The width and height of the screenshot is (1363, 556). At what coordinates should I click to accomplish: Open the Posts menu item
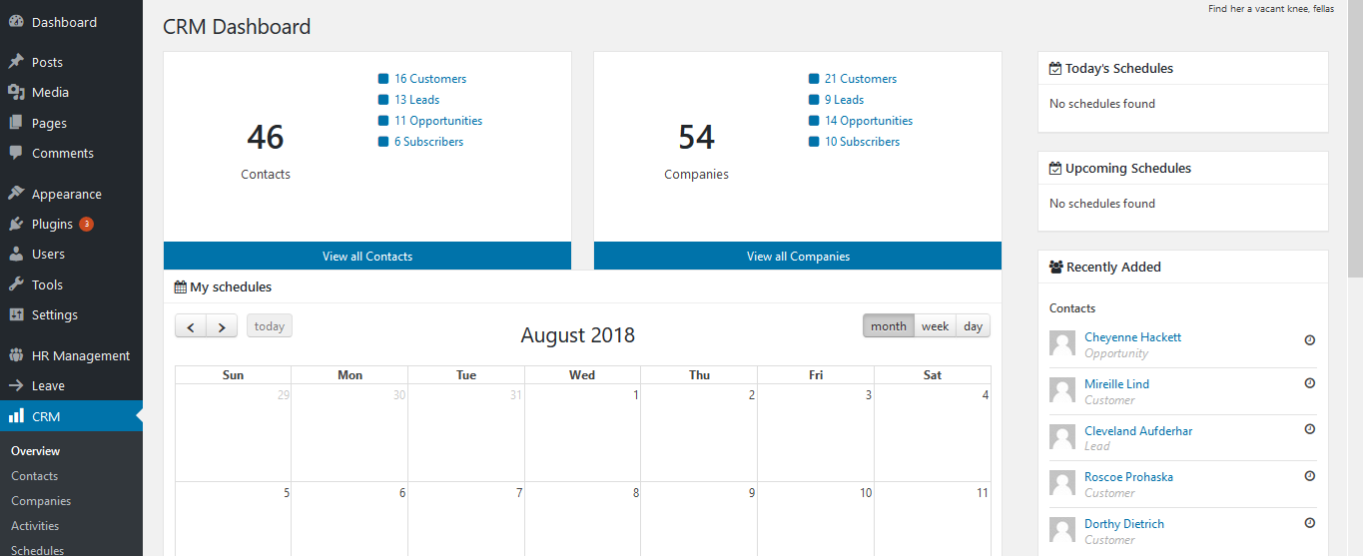point(71,62)
